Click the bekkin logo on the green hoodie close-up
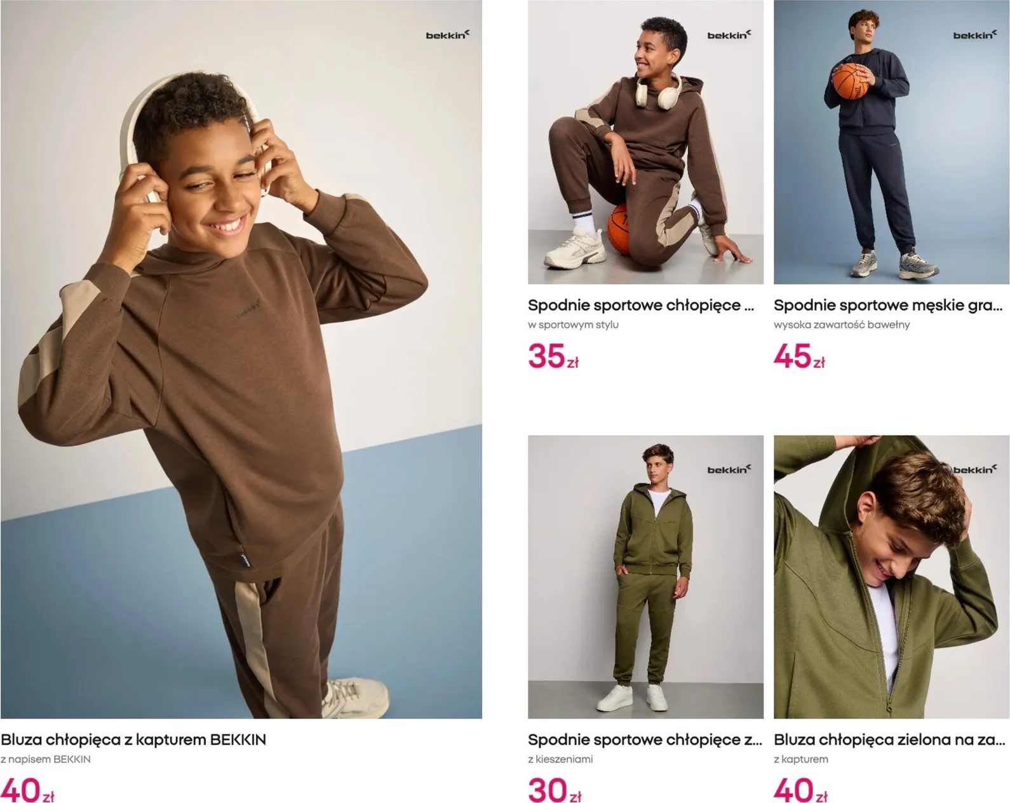 [975, 469]
